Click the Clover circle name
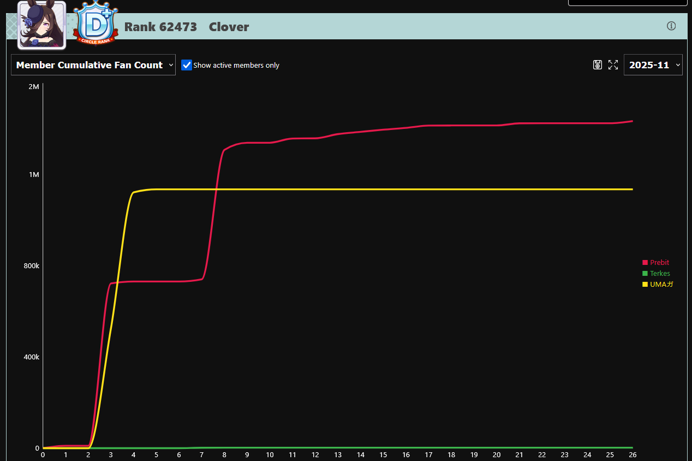Screen dimensions: 692x461 coord(229,27)
